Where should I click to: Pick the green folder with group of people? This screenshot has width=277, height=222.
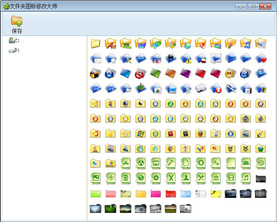pyautogui.click(x=246, y=163)
